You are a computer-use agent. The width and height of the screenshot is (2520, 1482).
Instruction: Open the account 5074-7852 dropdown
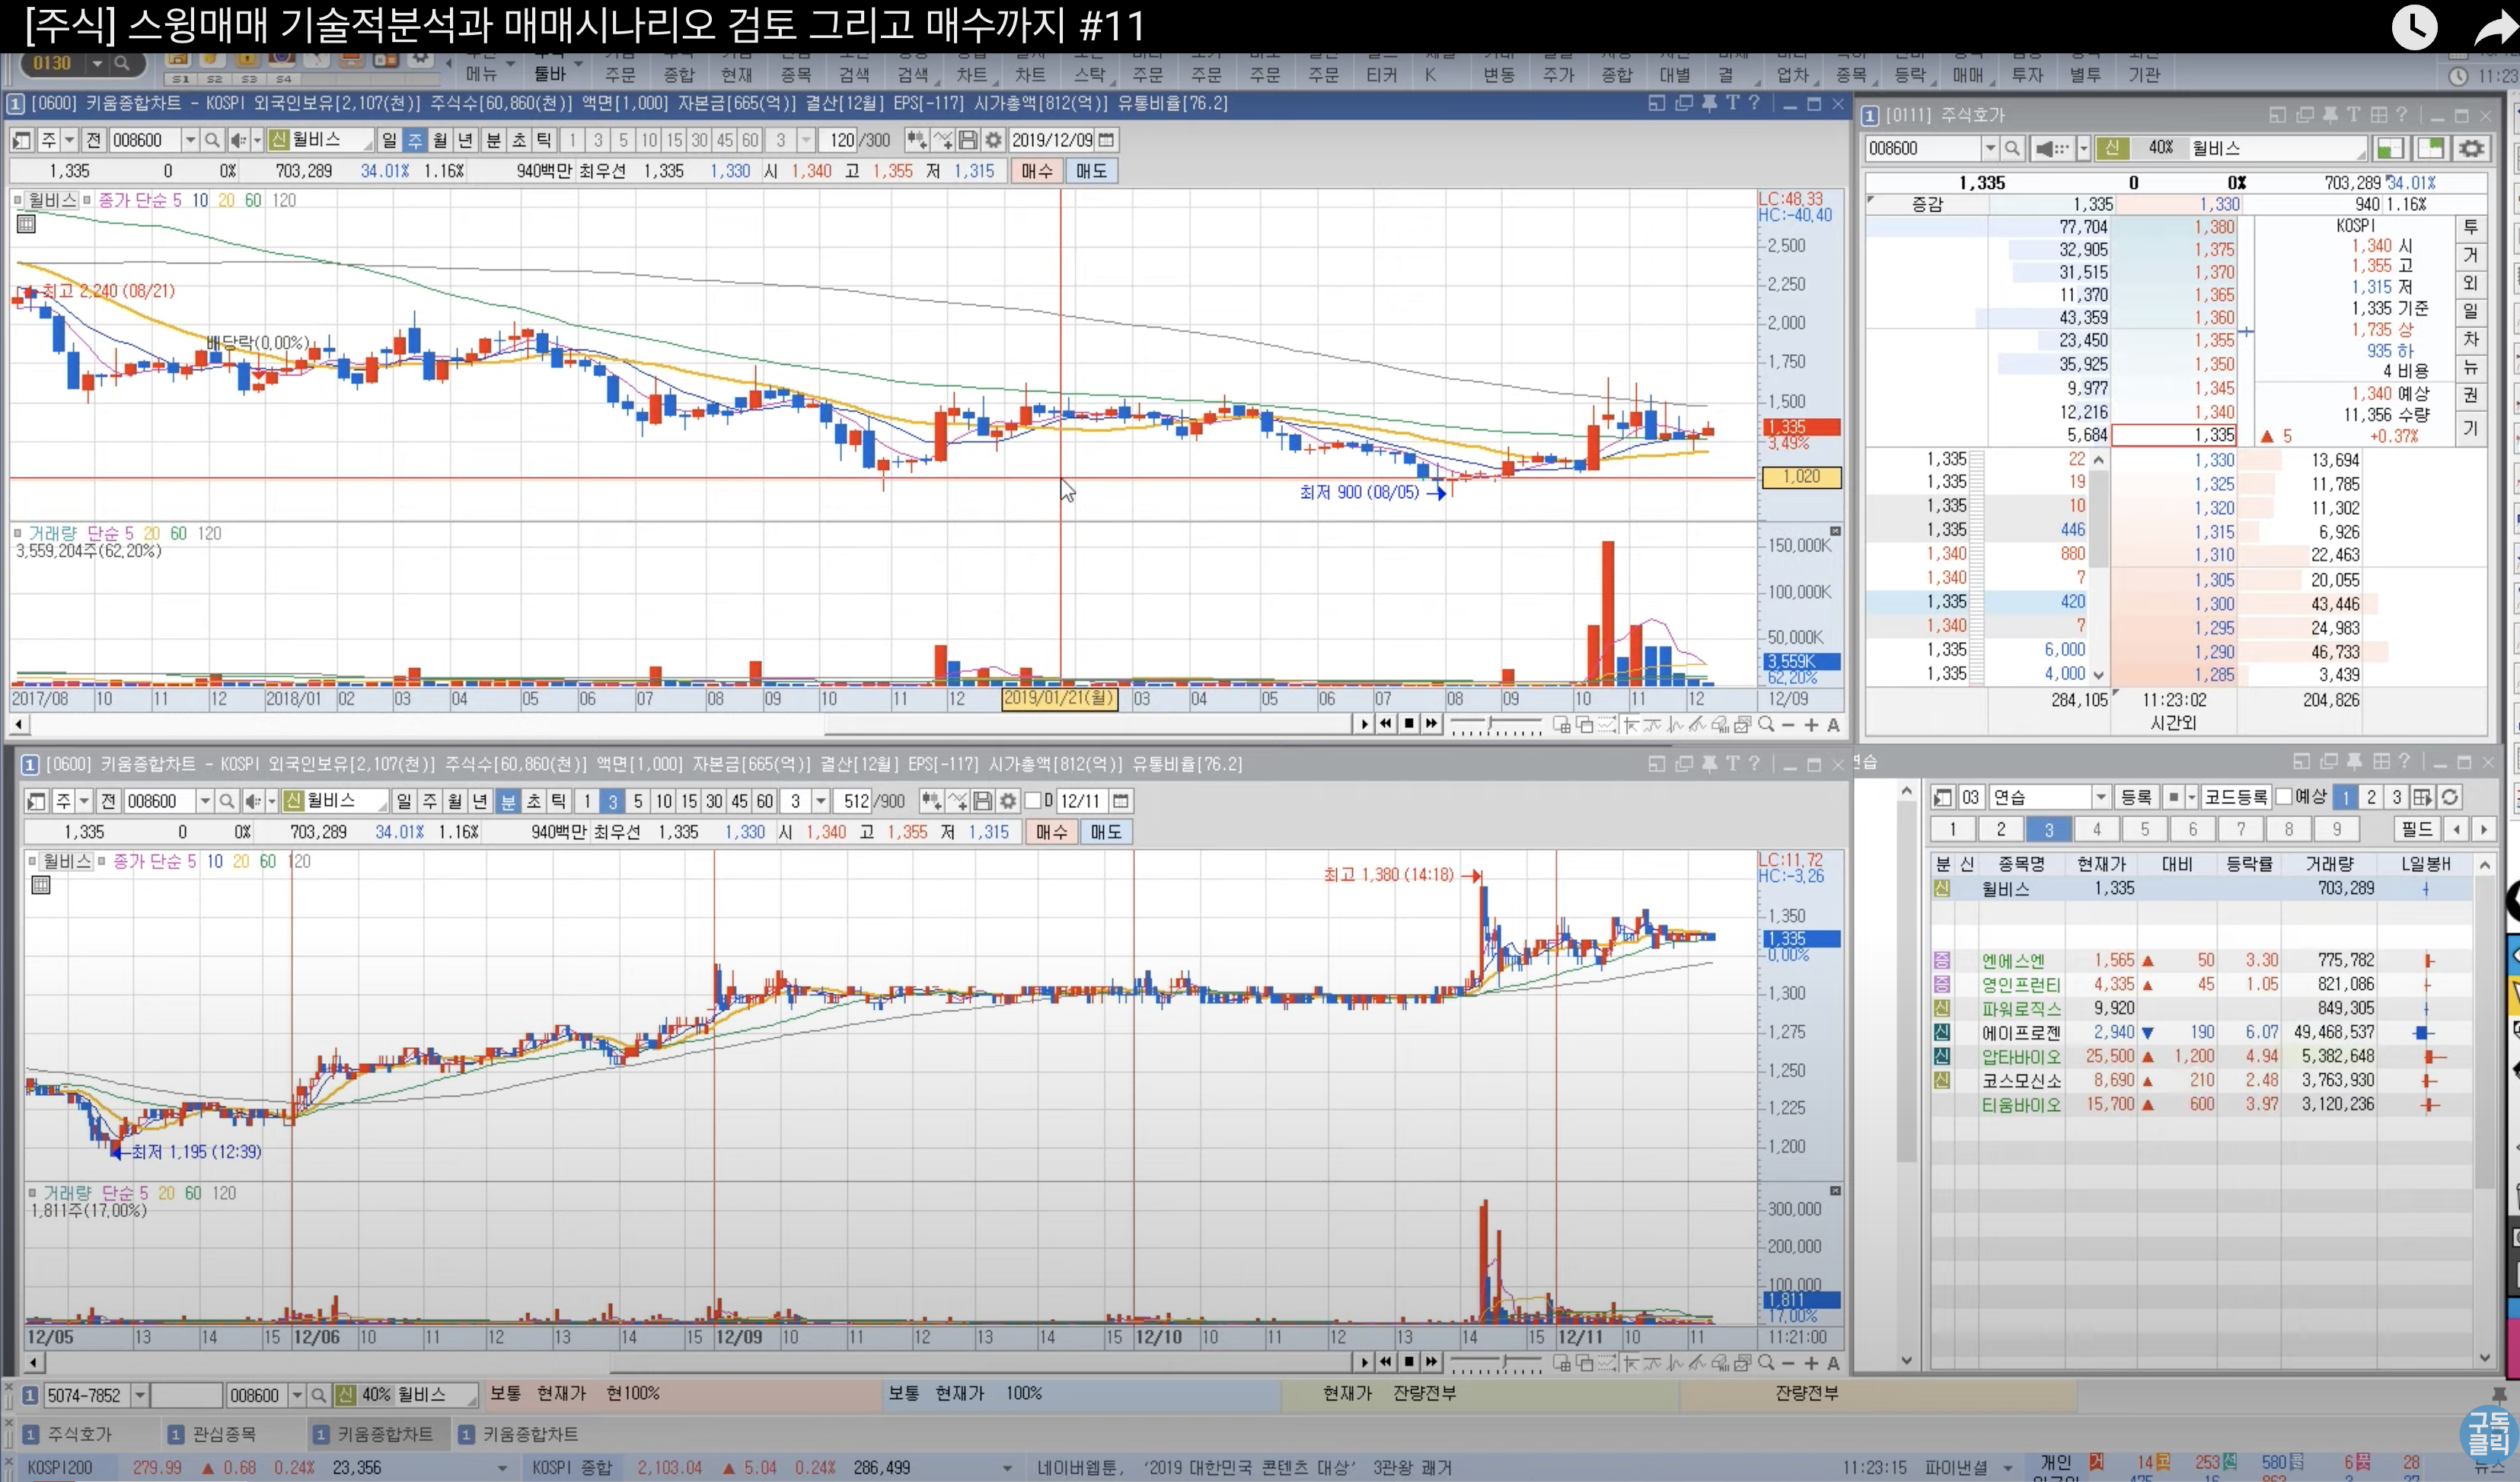tap(140, 1395)
